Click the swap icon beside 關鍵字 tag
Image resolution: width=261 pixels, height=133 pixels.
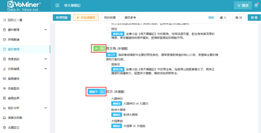click(x=102, y=92)
